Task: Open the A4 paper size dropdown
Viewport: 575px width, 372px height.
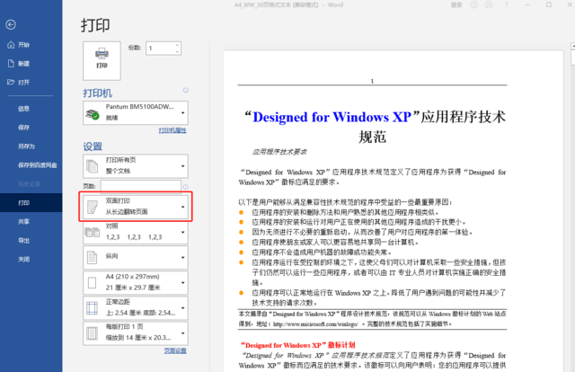Action: [136, 282]
